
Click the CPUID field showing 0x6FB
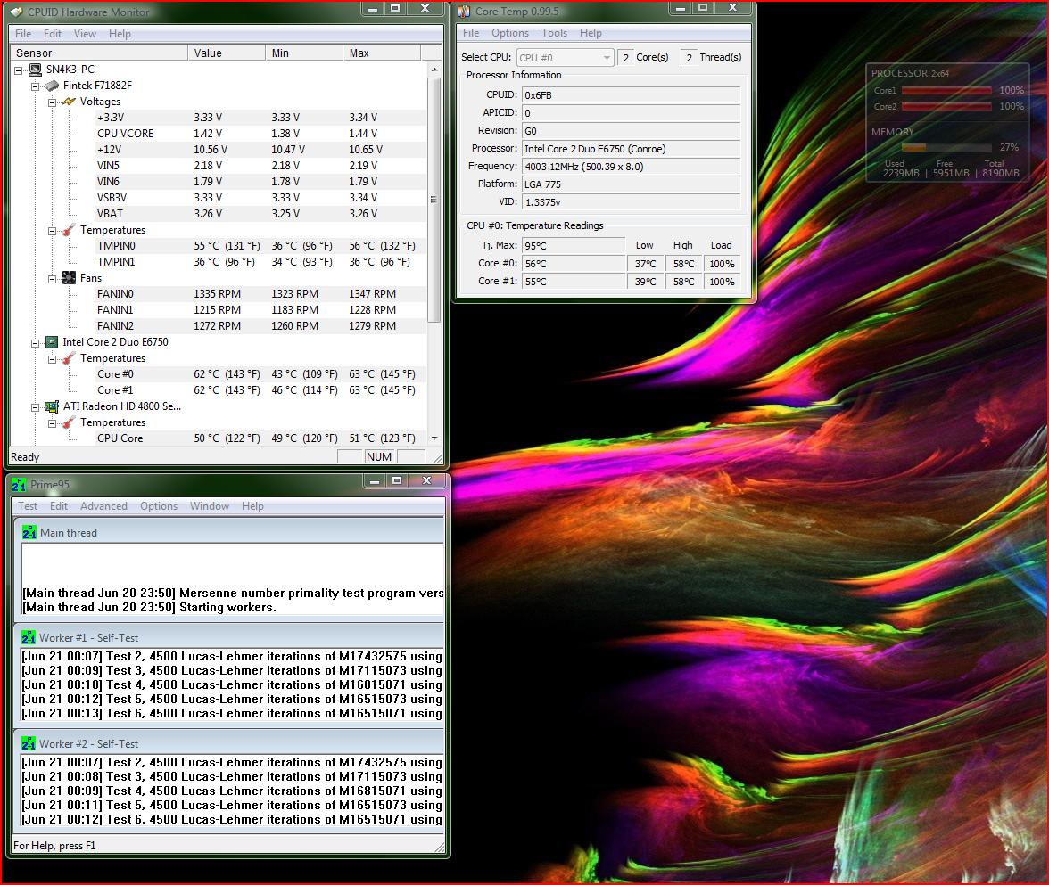631,94
